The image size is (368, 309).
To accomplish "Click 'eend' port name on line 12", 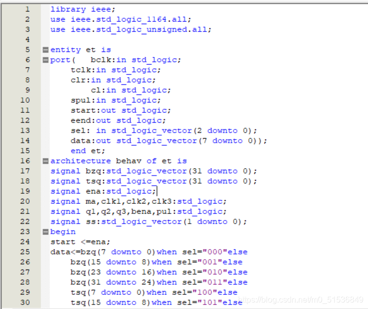I will point(80,120).
